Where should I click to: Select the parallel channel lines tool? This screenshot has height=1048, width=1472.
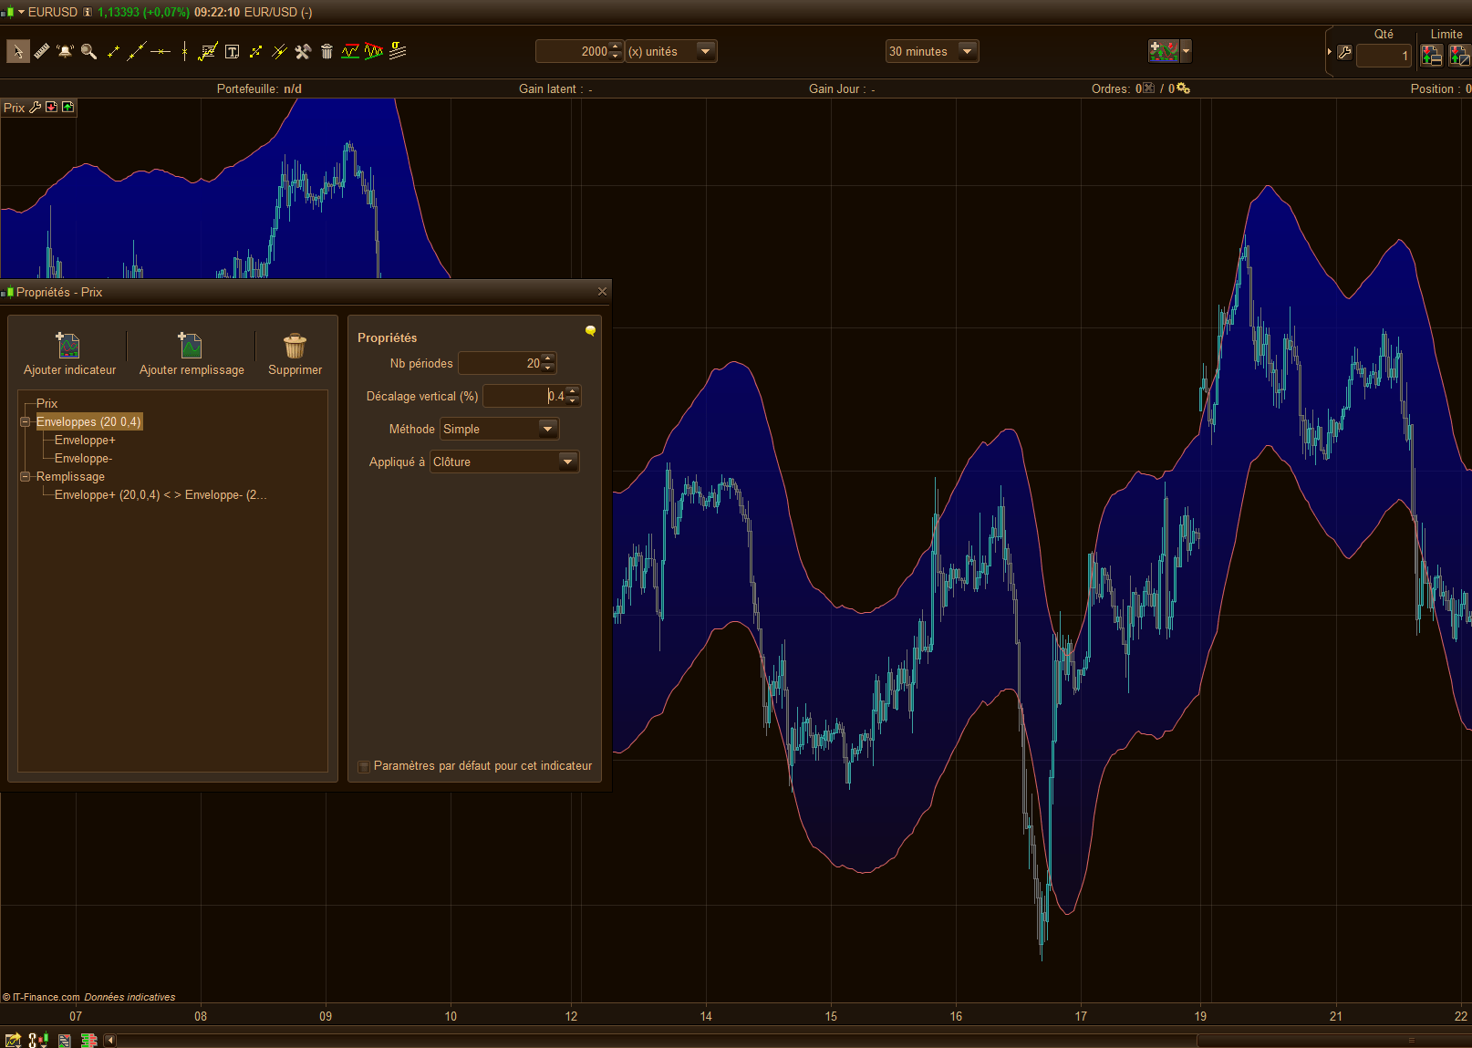[x=279, y=51]
